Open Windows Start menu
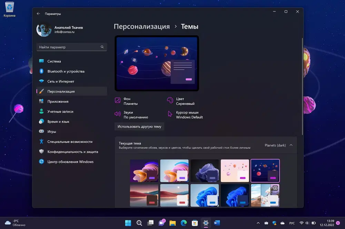345x229 pixels. 128,223
